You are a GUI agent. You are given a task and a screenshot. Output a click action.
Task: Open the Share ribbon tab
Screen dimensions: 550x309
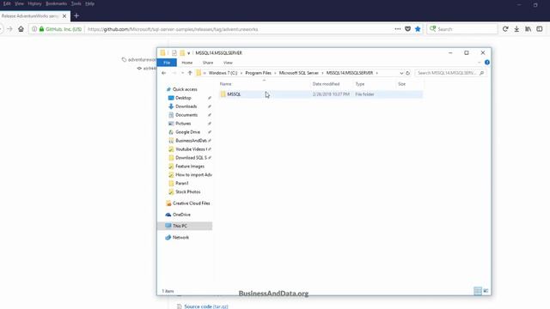[208, 63]
